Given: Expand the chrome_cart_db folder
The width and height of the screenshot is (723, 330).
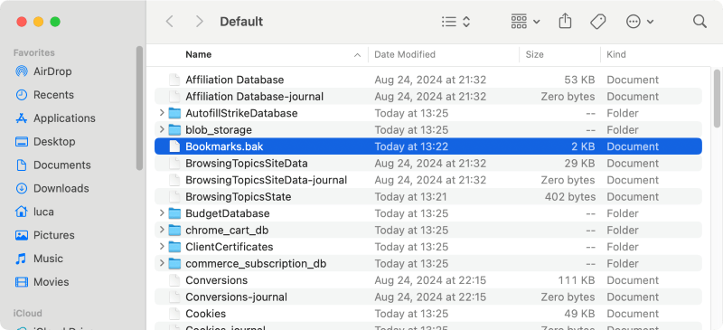Looking at the screenshot, I should tap(162, 230).
